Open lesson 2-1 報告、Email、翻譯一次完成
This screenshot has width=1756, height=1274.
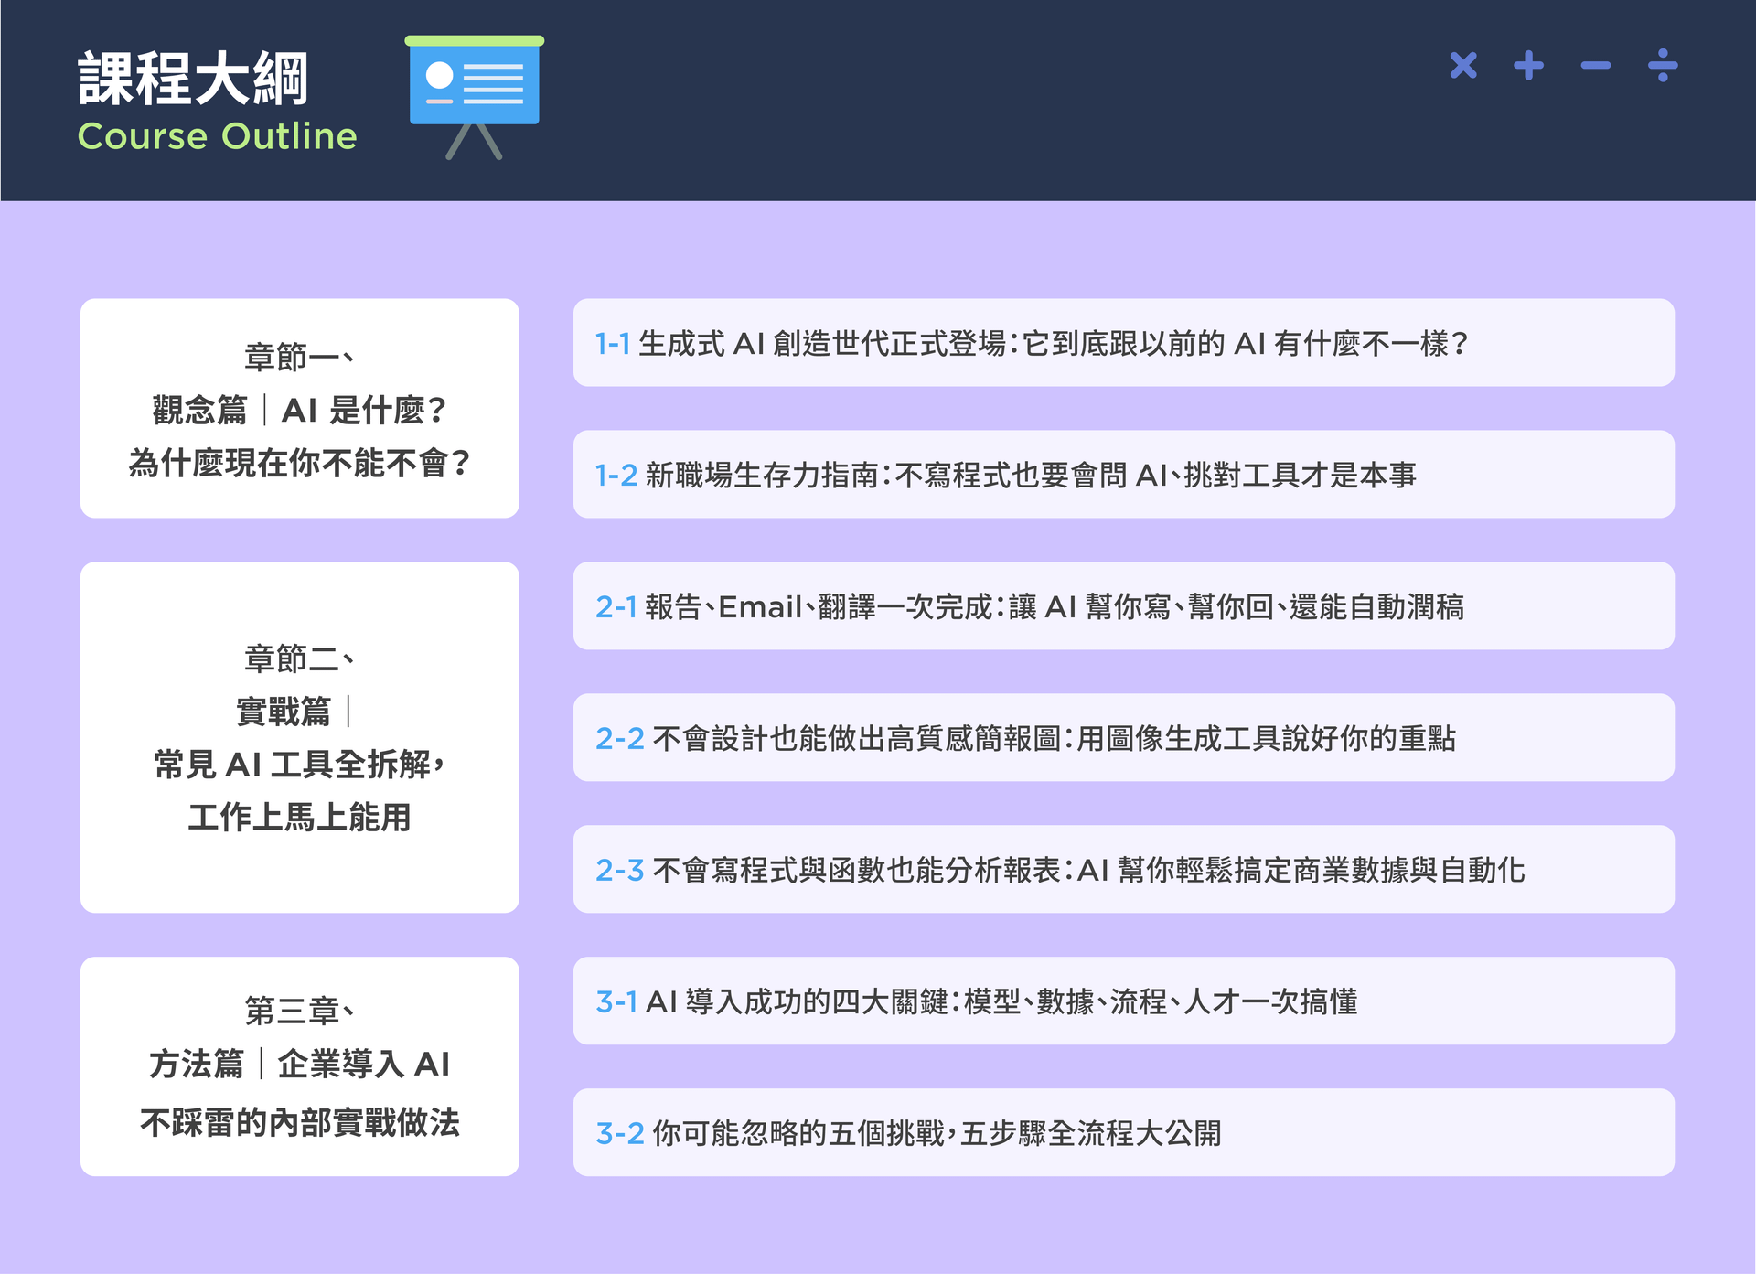[1123, 606]
